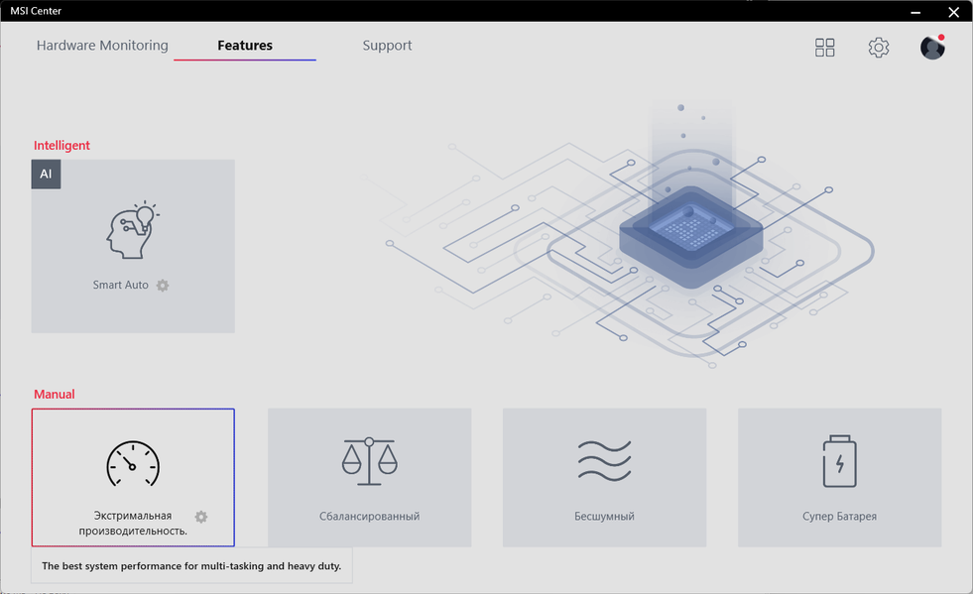973x594 pixels.
Task: Click the AI badge label
Action: coord(46,174)
